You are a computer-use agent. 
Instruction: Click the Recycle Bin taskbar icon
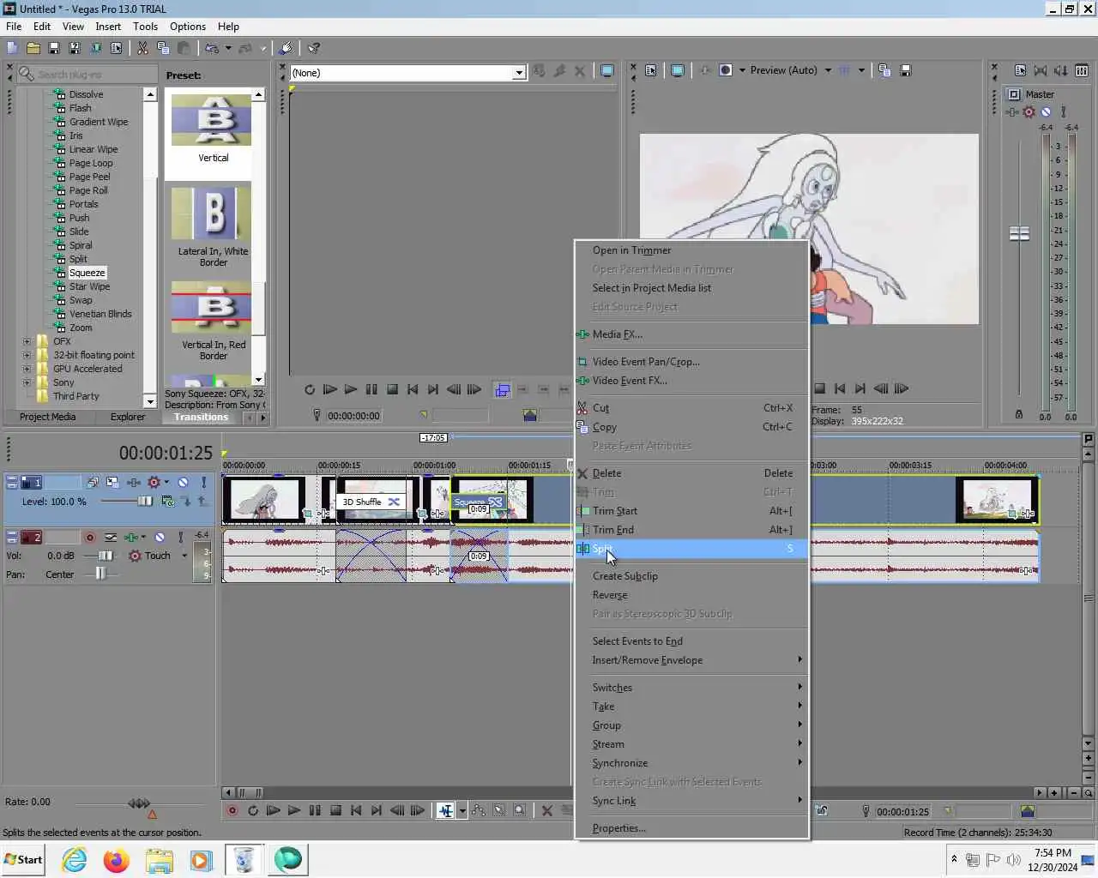(244, 859)
